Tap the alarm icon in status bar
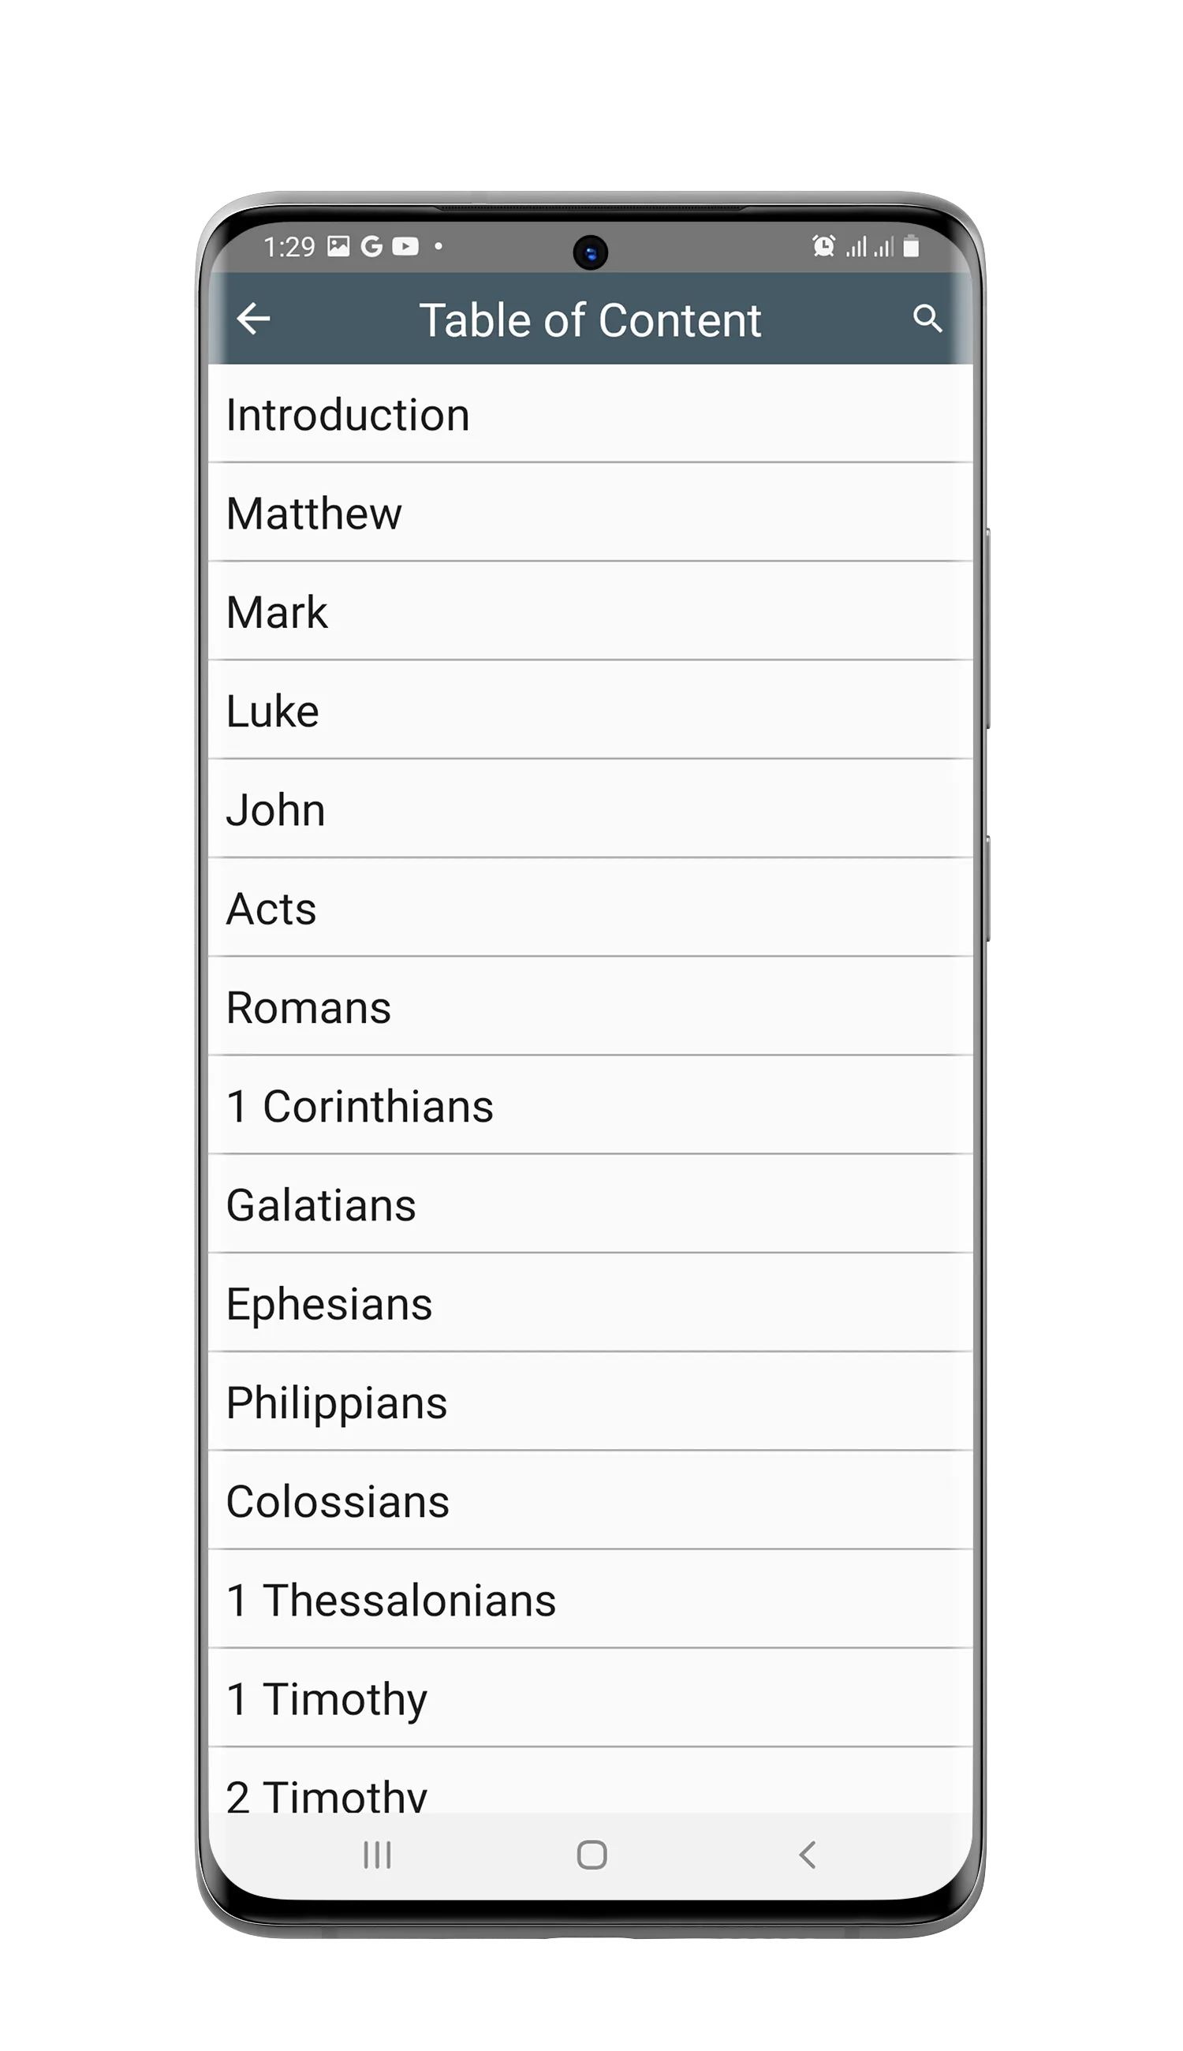The height and width of the screenshot is (2051, 1183). pos(823,245)
